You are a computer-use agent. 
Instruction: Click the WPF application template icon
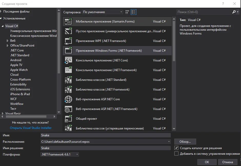tap(68, 41)
